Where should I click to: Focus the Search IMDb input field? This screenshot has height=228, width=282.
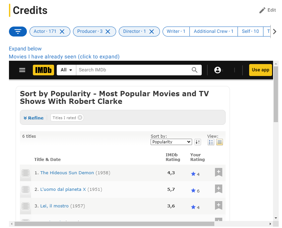tap(133, 70)
